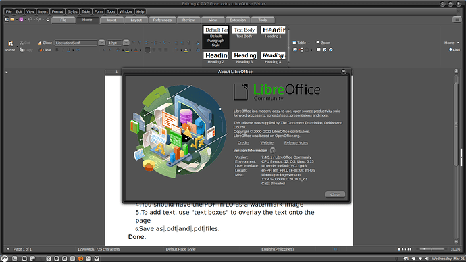Click the Clear direct formatting button

coord(45,50)
